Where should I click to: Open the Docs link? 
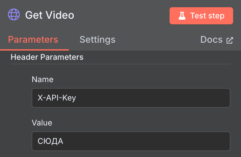click(216, 40)
